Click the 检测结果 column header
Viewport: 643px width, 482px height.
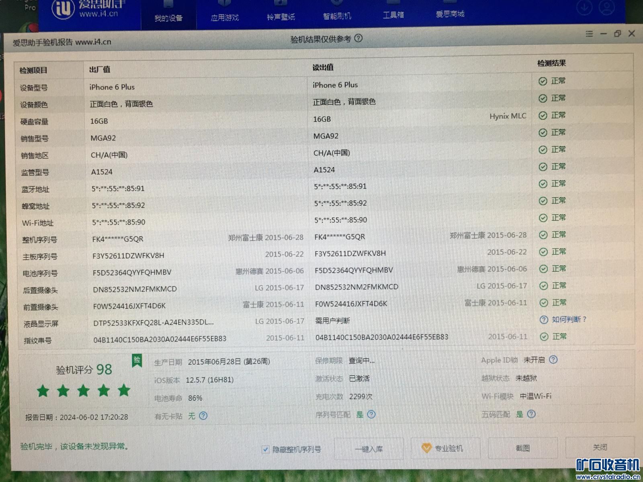[x=551, y=63]
